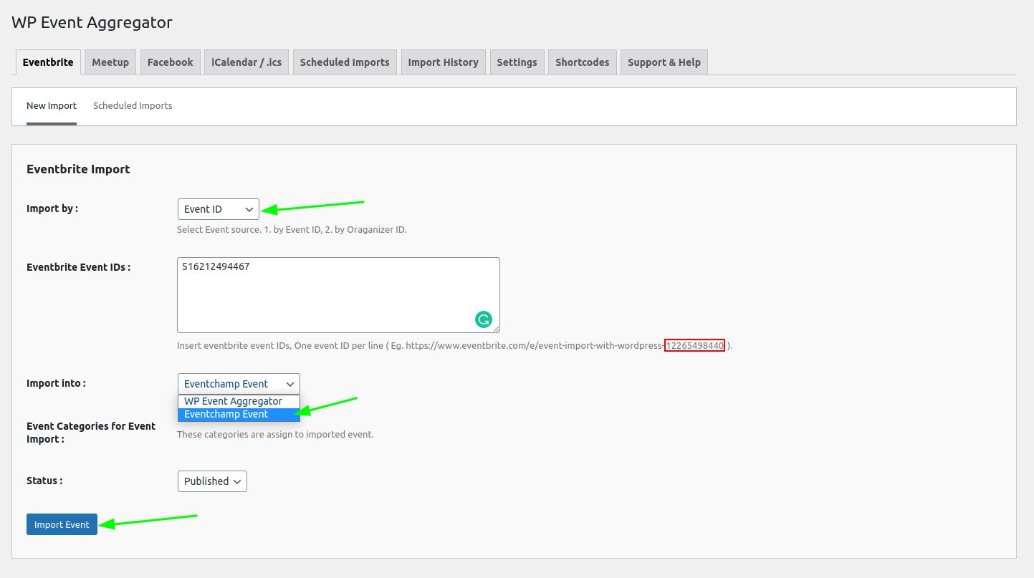Open the Import by dropdown

[x=218, y=209]
